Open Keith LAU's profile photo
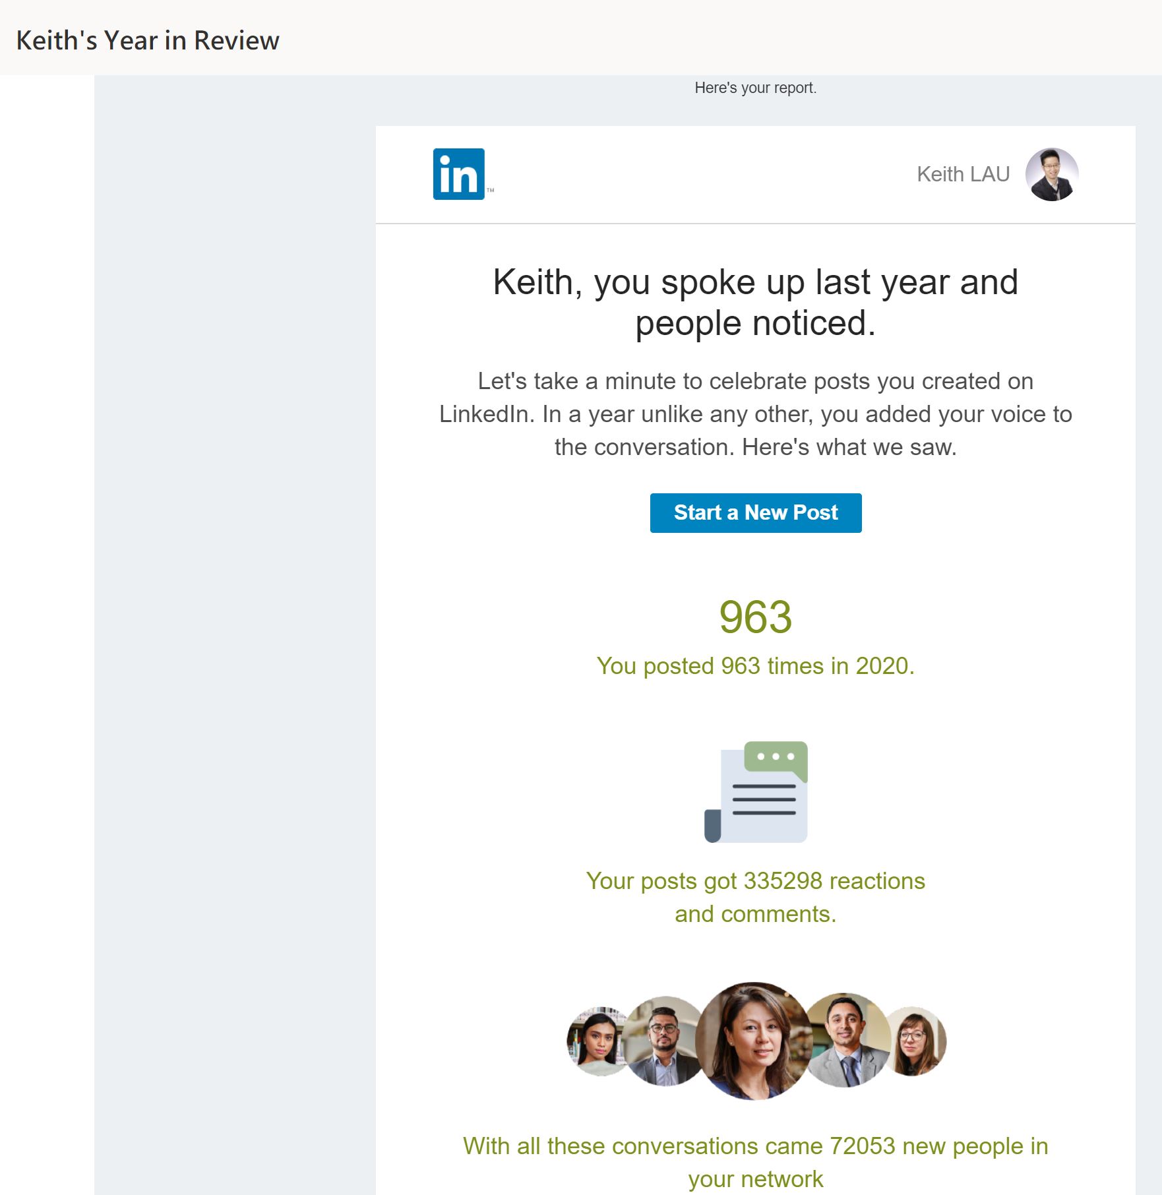Image resolution: width=1162 pixels, height=1195 pixels. click(x=1051, y=174)
